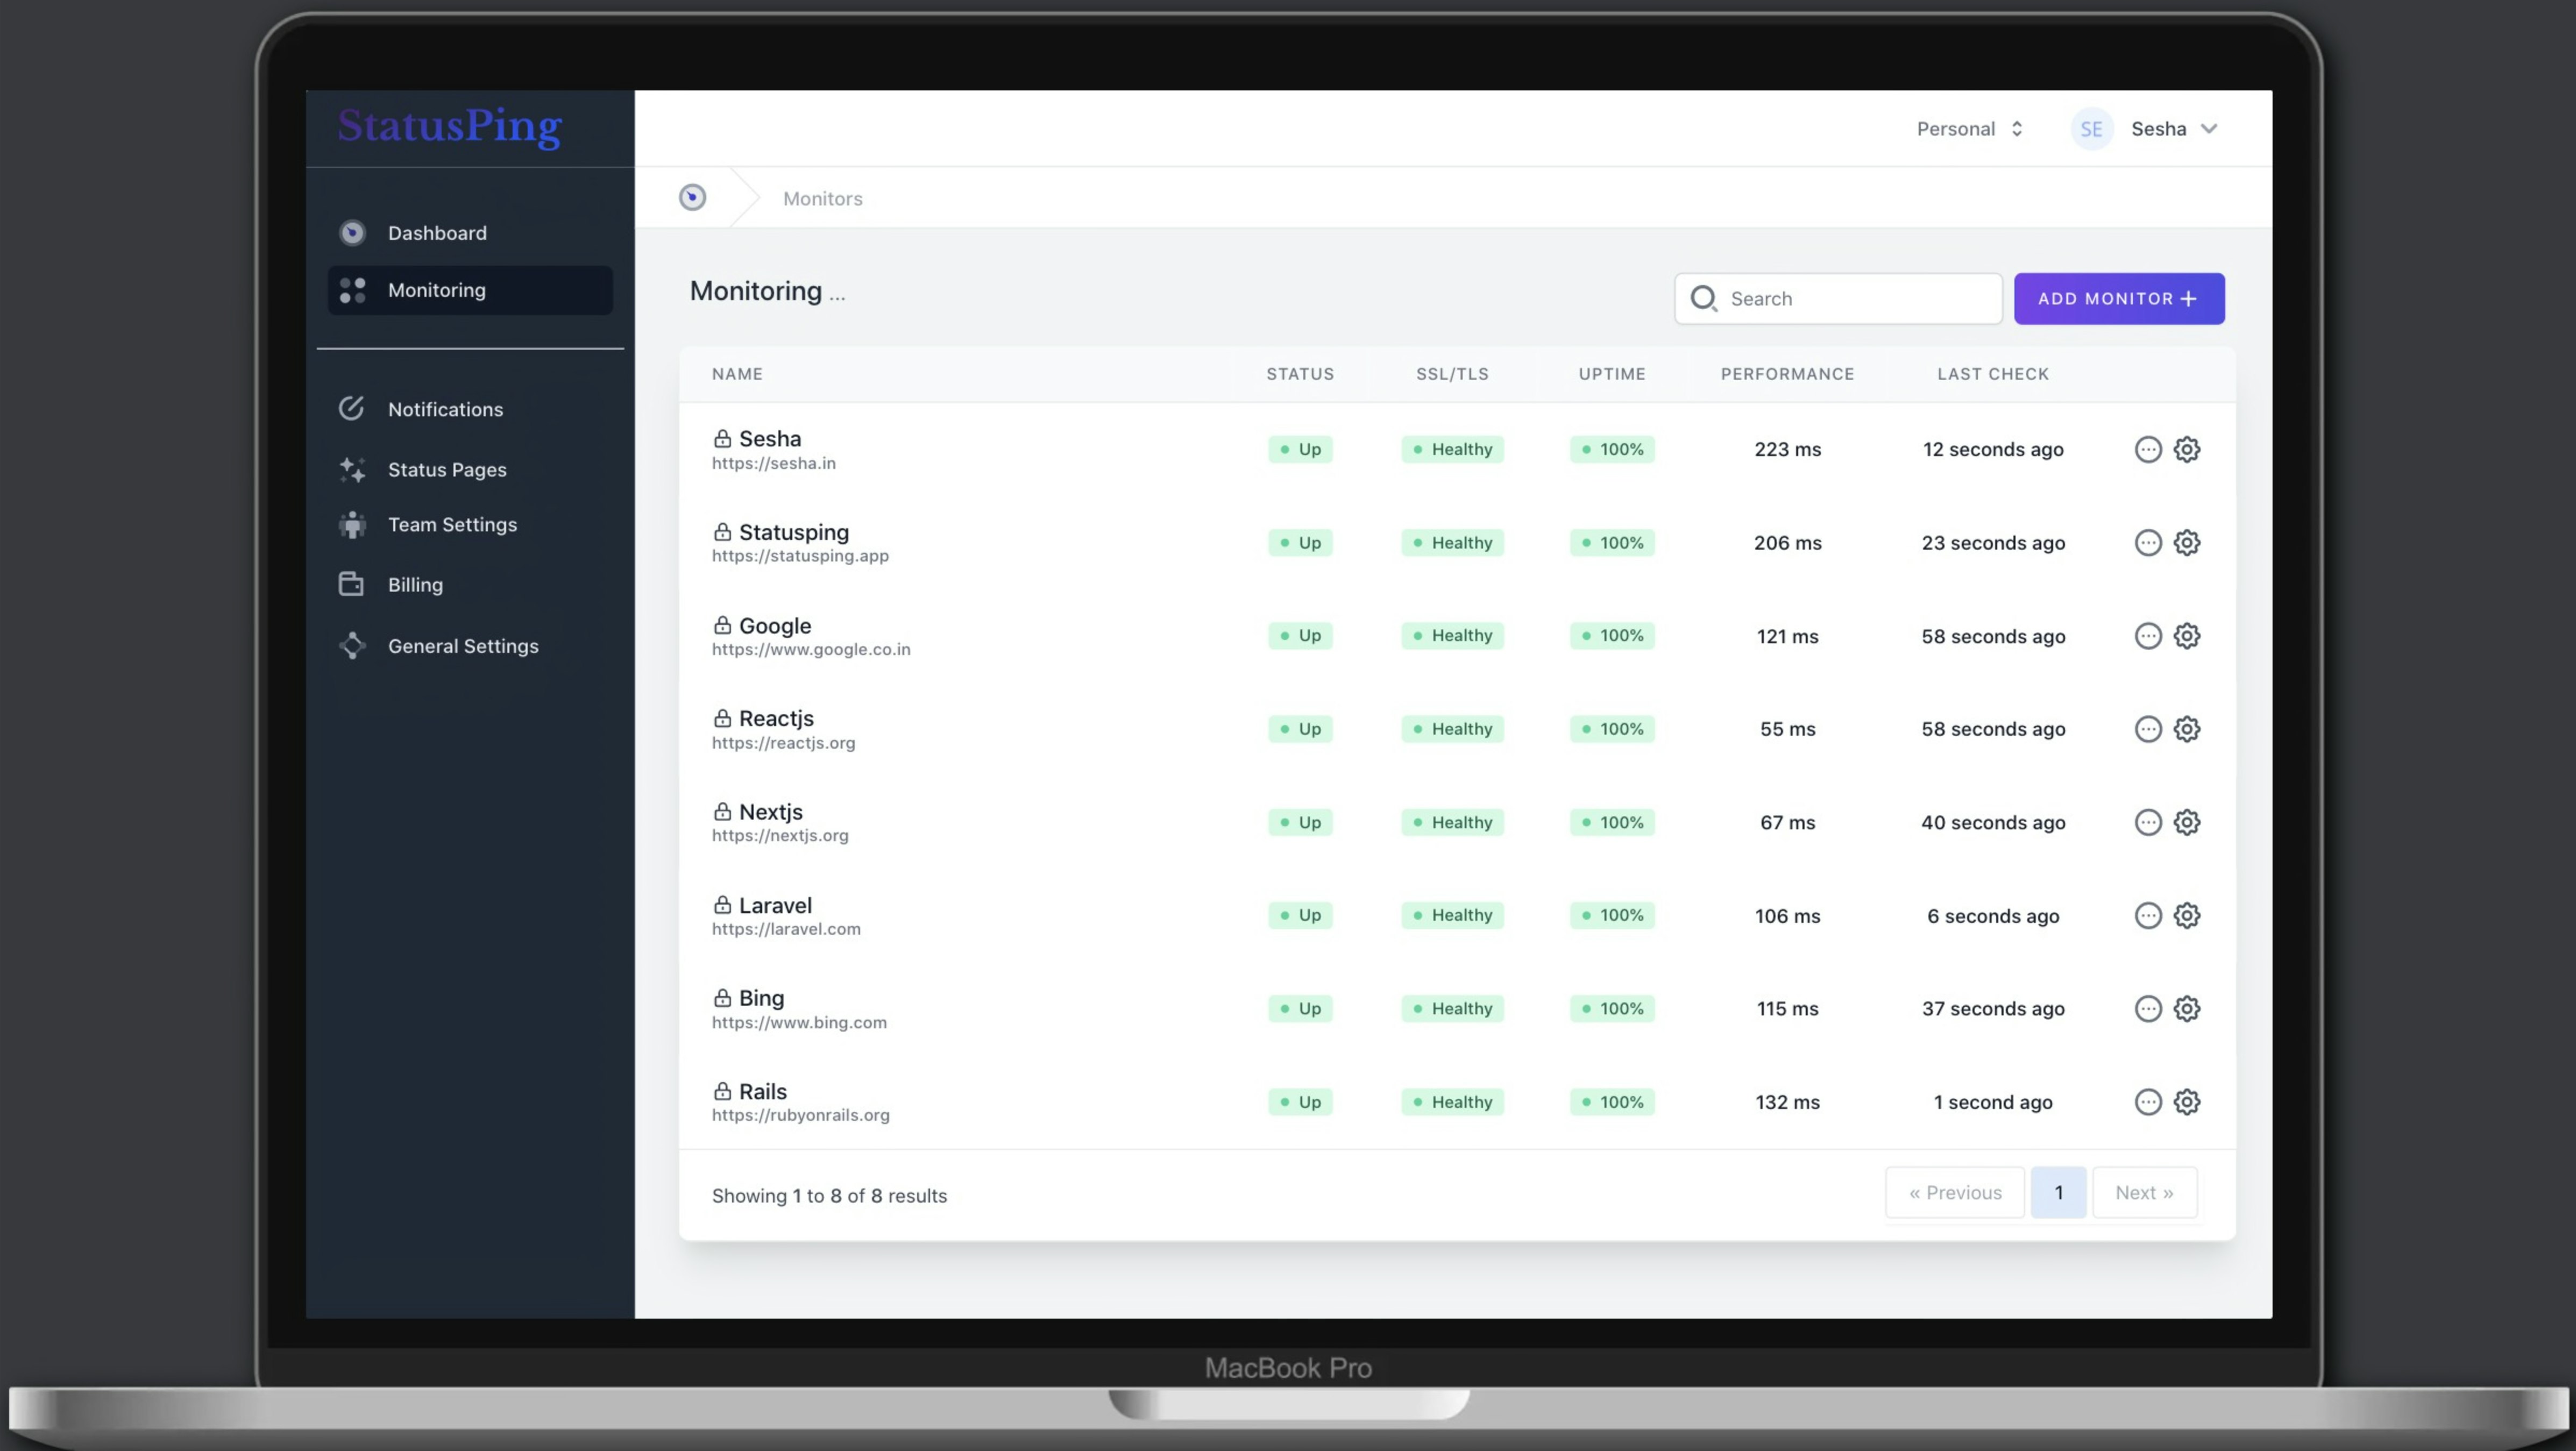Select Monitoring in the sidebar
Viewport: 2576px width, 1451px height.
click(x=438, y=290)
